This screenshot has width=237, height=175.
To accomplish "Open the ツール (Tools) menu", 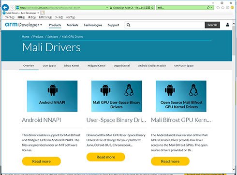I will 59,17.
